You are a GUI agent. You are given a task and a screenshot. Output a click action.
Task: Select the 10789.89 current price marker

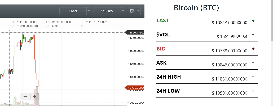(135, 88)
